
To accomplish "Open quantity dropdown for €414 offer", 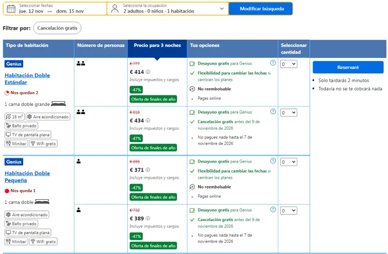I will pos(289,64).
